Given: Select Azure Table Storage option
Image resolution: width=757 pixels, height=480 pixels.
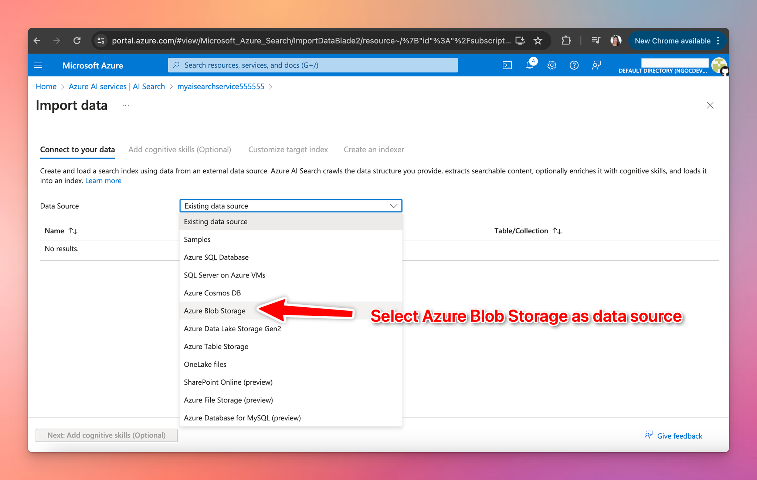Looking at the screenshot, I should coord(291,347).
